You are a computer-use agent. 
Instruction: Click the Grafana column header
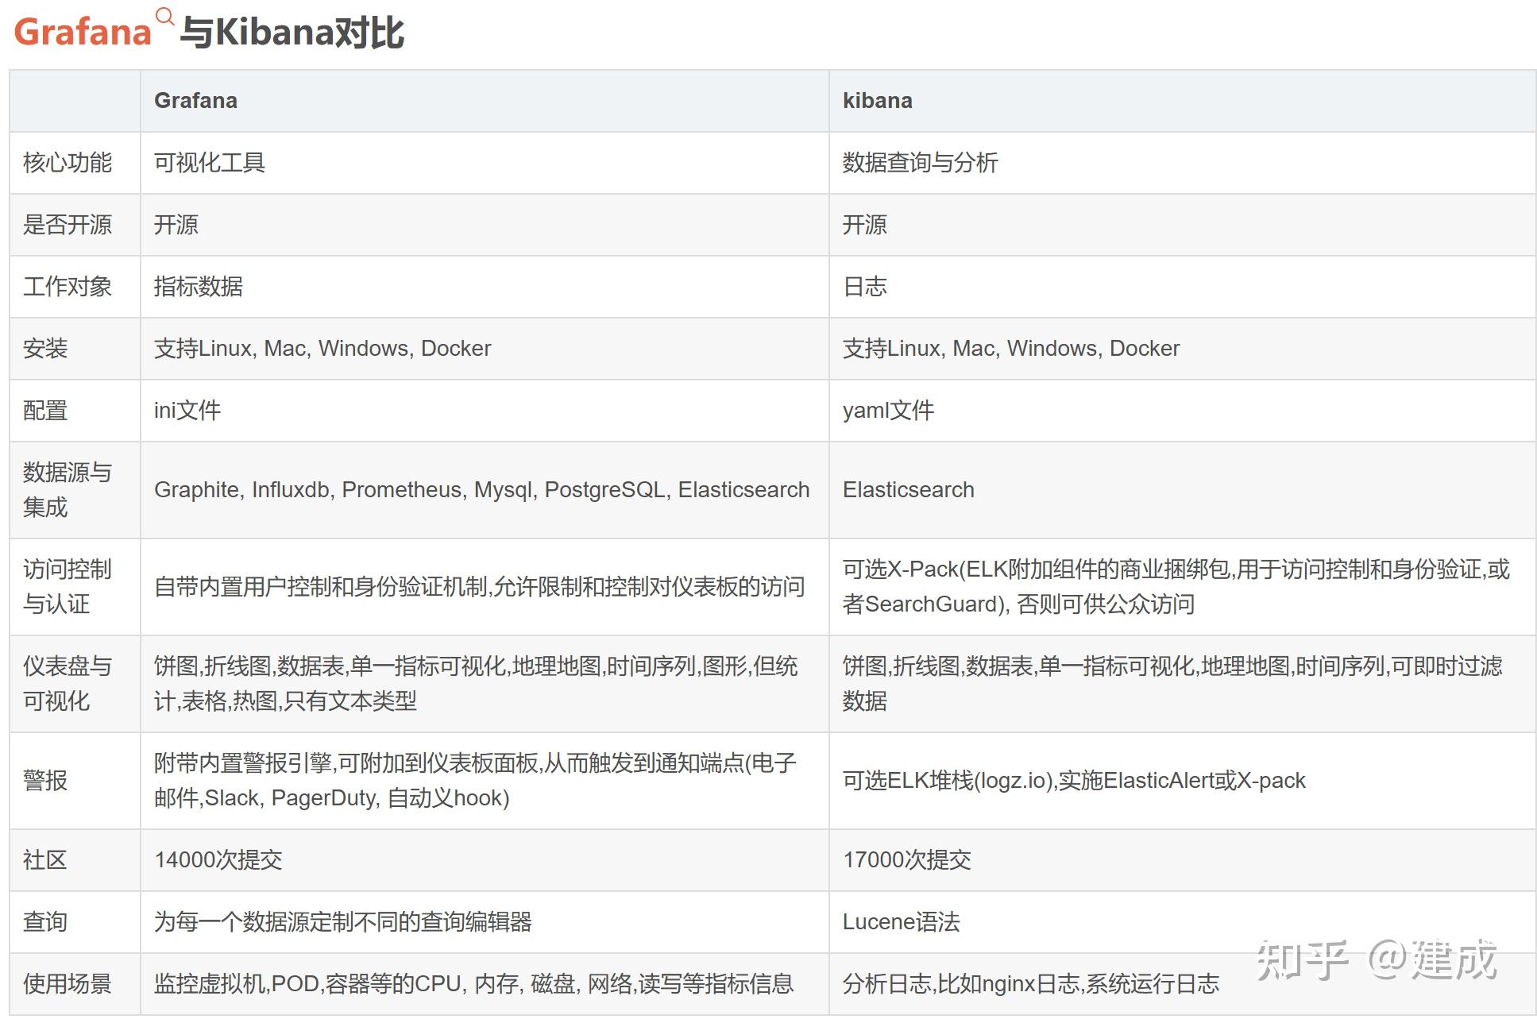(x=195, y=100)
